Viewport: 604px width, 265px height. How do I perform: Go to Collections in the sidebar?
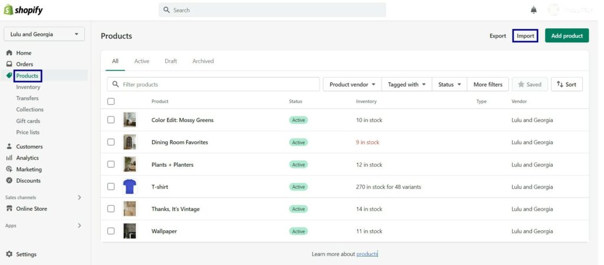(29, 109)
